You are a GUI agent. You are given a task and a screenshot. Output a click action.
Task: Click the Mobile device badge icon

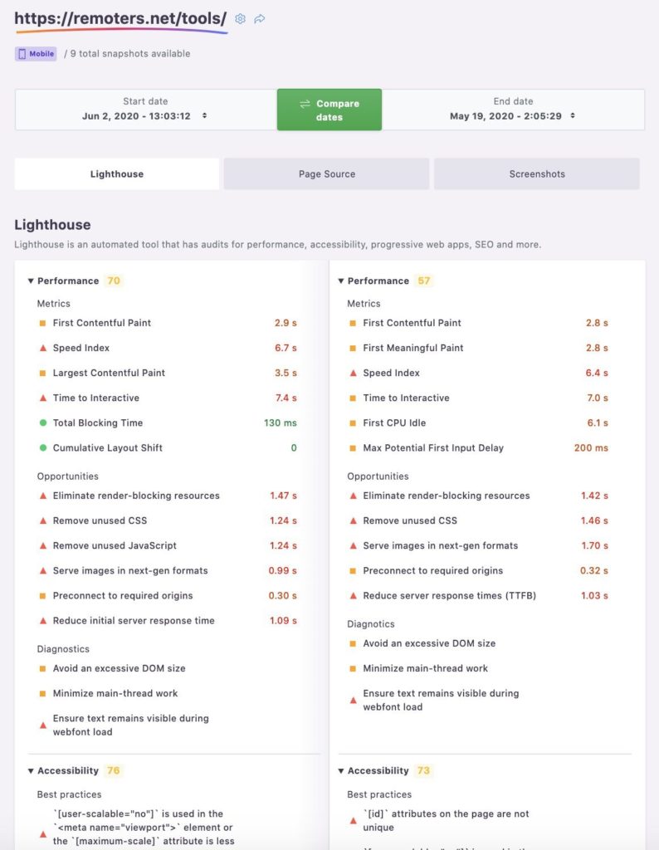22,54
